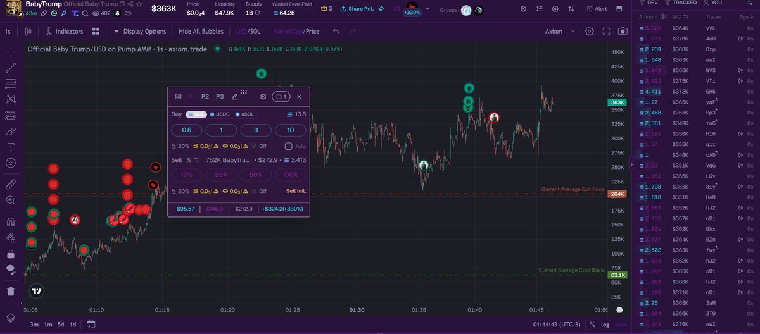Select uSOL as buy currency
Image resolution: width=760 pixels, height=334 pixels.
(x=243, y=114)
